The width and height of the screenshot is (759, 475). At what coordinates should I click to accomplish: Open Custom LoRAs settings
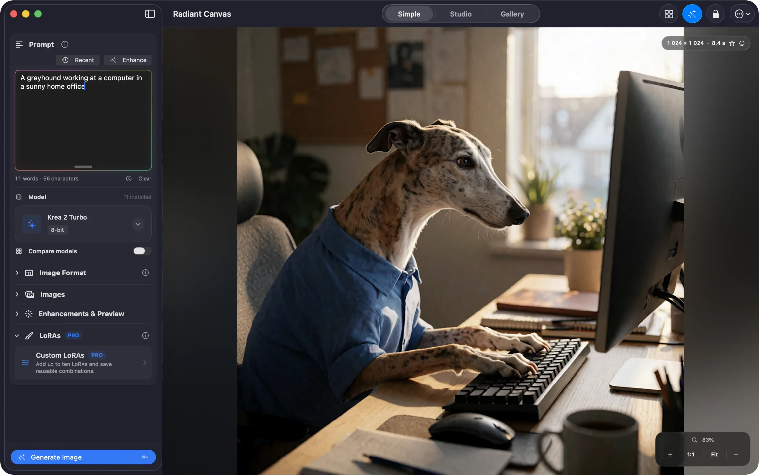[83, 363]
